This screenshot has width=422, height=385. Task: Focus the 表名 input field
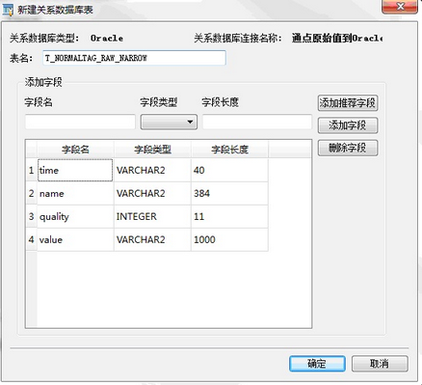pos(134,58)
